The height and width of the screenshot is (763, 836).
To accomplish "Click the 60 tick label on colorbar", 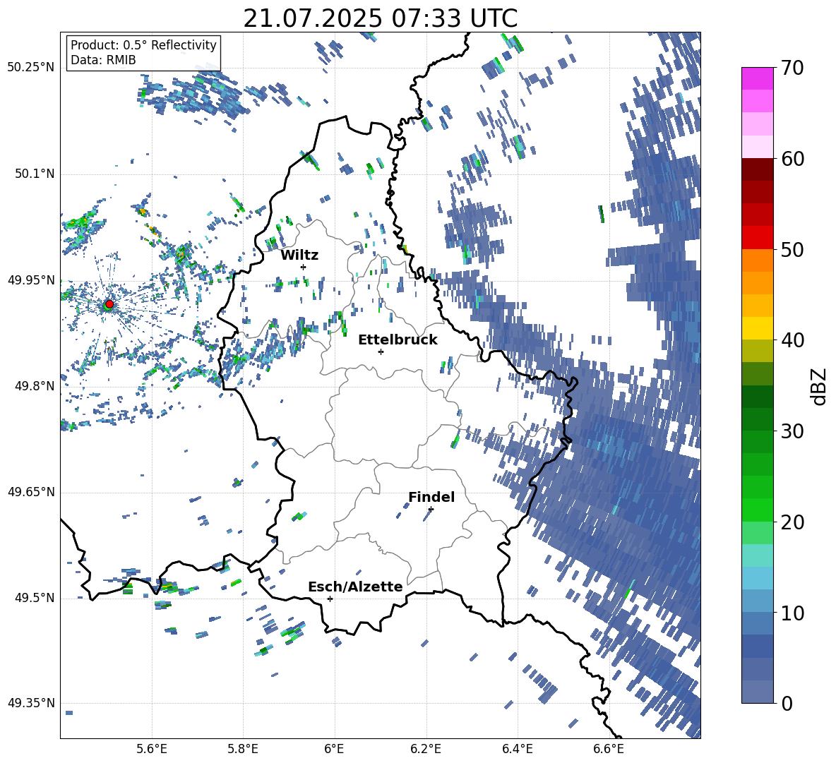I will [792, 159].
